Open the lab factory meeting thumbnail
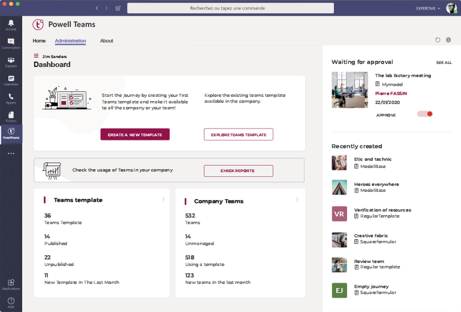 pyautogui.click(x=350, y=90)
